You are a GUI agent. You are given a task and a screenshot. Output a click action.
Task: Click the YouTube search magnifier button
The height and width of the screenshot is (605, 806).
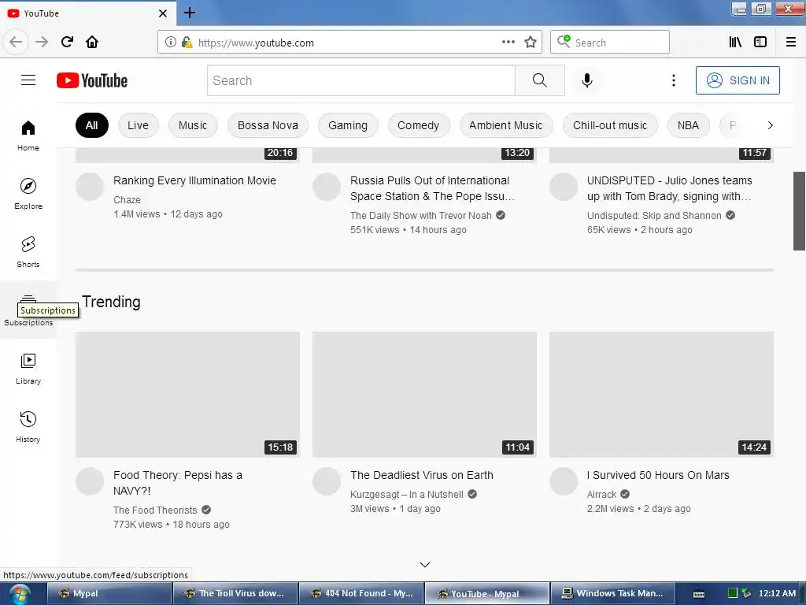pyautogui.click(x=540, y=80)
